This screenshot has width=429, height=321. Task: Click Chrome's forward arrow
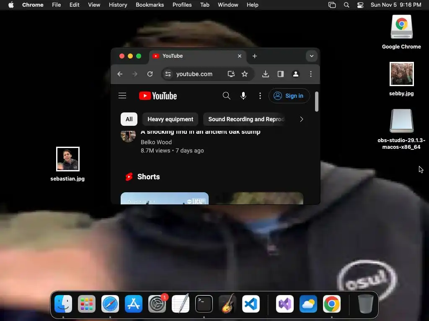134,74
